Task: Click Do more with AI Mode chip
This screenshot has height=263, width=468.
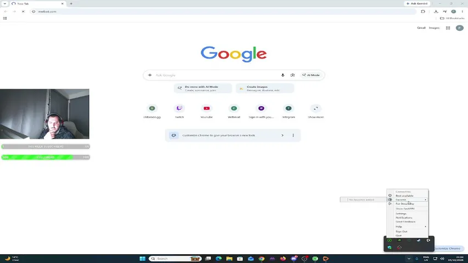Action: [x=203, y=88]
